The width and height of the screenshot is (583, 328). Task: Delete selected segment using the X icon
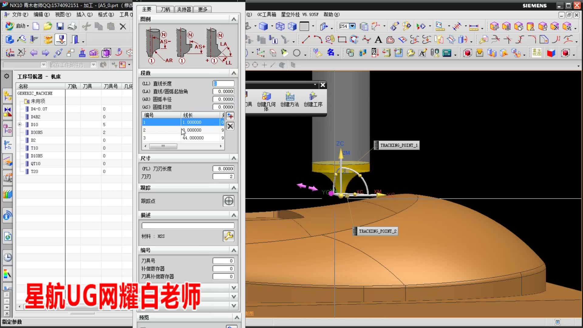tap(230, 126)
